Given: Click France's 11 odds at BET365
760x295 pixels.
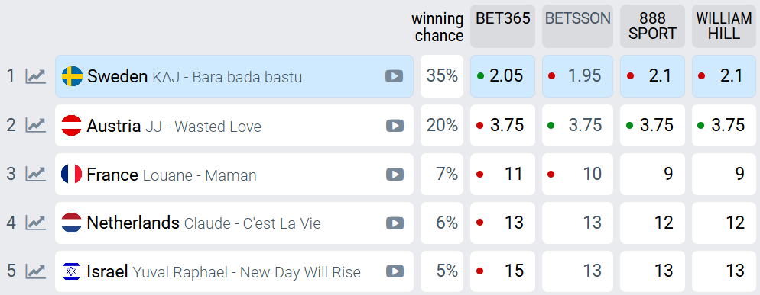Looking at the screenshot, I should pyautogui.click(x=502, y=174).
